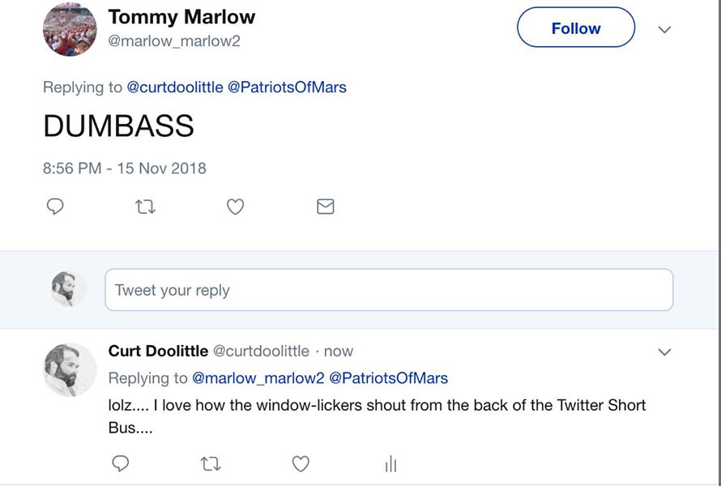Open @curtdoolittle mention link in top tweet

pos(175,87)
